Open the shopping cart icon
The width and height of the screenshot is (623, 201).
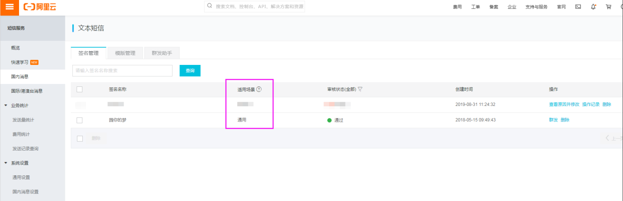(608, 7)
